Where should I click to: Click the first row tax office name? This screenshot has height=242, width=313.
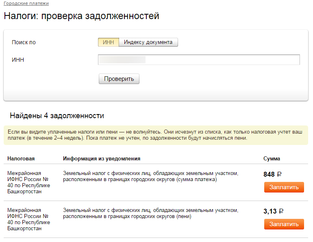click(28, 182)
